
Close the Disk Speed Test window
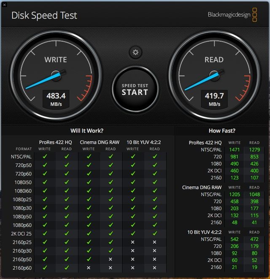[4, 4]
